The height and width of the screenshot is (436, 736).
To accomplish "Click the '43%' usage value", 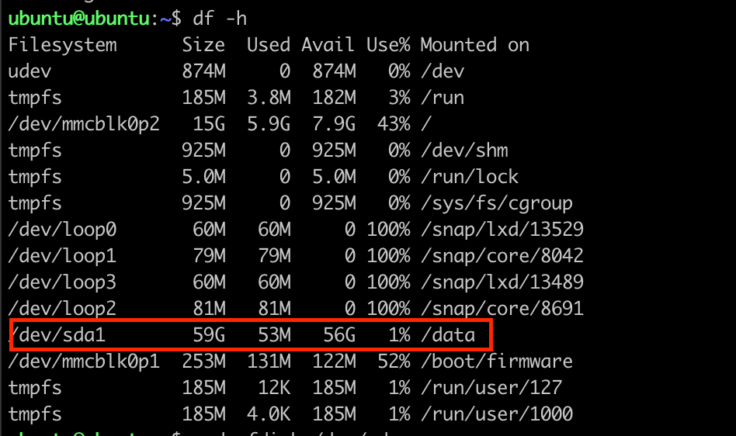I will pyautogui.click(x=394, y=124).
